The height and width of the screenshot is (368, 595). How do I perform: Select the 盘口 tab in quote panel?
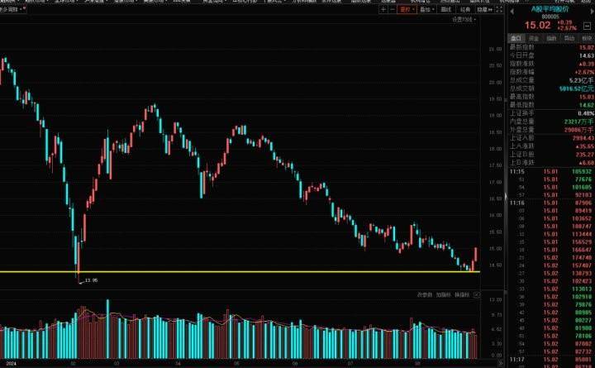(516, 38)
